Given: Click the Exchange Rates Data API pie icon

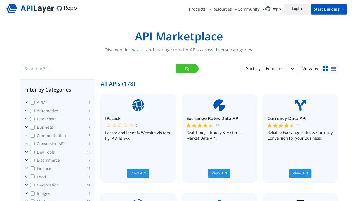Looking at the screenshot, I should [219, 105].
